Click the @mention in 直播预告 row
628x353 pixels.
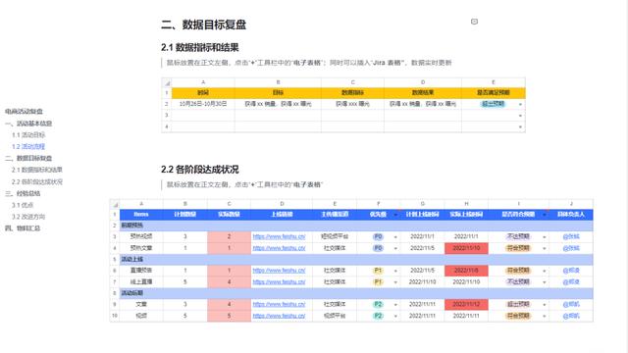pos(571,271)
